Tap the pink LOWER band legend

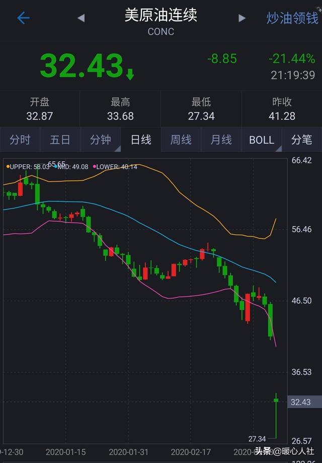coord(116,167)
